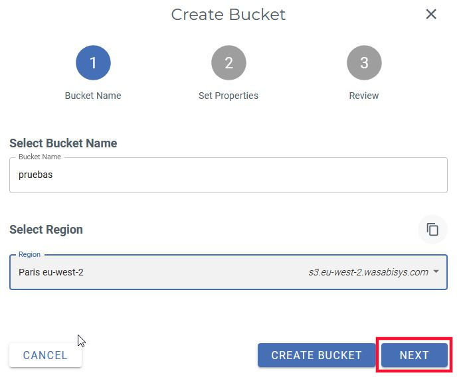This screenshot has width=463, height=379.
Task: Click the step 1 circle icon
Action: click(93, 63)
